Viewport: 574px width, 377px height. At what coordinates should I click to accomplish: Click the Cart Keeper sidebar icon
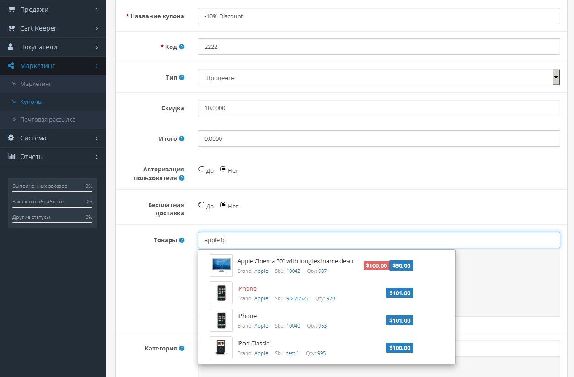click(11, 28)
